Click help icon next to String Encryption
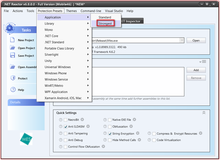Screen dimensions: 220x160 pos(105,133)
